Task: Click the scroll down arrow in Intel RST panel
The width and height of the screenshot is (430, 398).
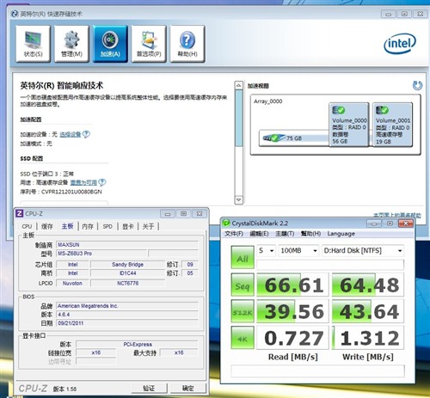Action: (238, 199)
